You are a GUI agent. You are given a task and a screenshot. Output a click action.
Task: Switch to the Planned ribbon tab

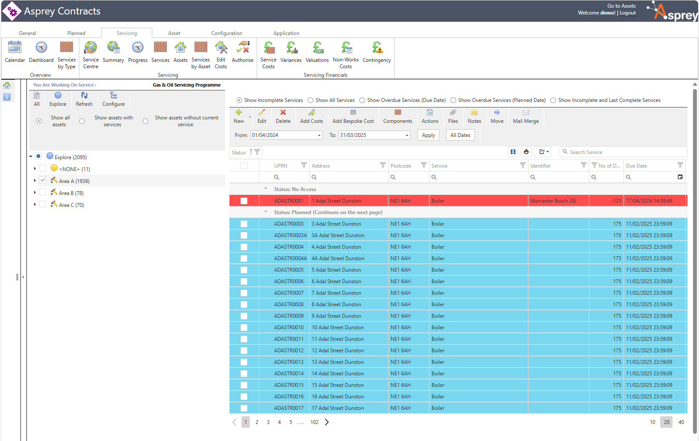[76, 33]
